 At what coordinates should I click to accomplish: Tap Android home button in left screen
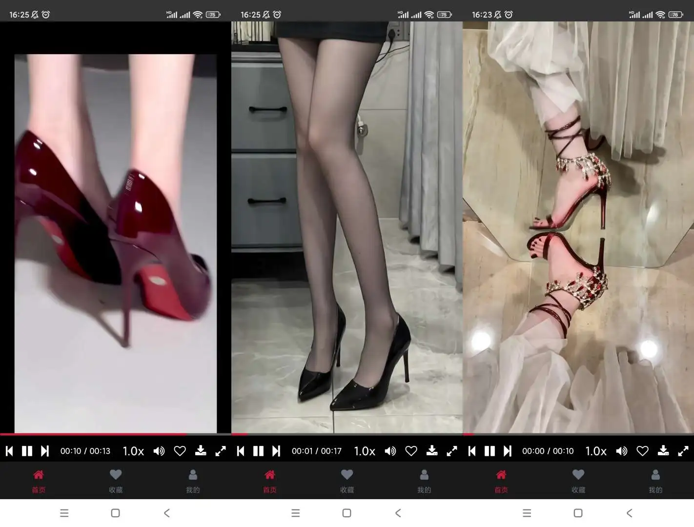tap(115, 513)
